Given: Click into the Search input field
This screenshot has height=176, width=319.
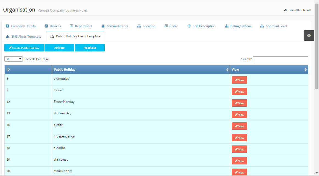Looking at the screenshot, I should 280,59.
